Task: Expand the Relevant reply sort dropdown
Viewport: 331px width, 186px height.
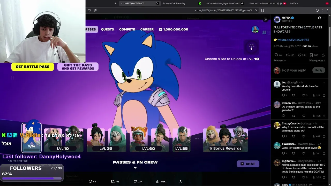Action: pyautogui.click(x=280, y=60)
